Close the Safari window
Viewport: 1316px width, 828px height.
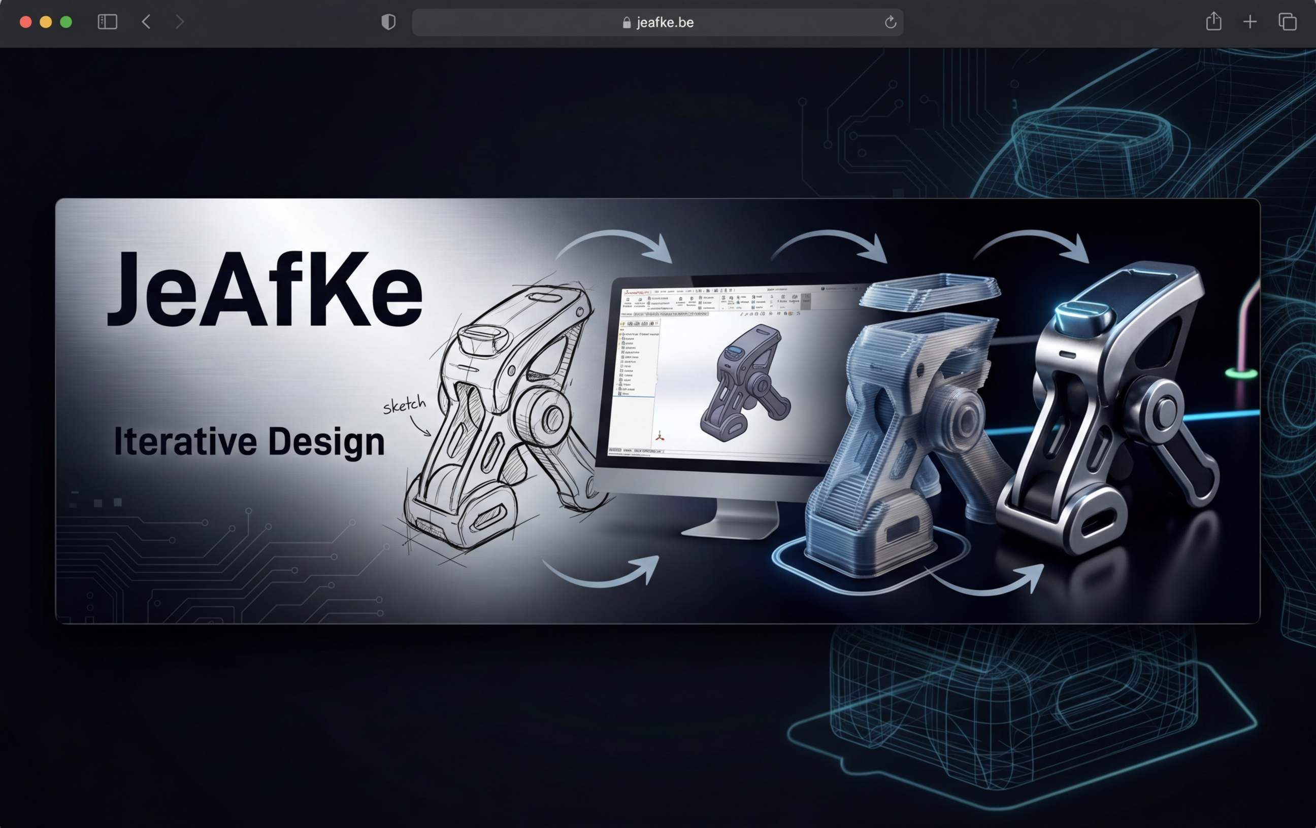(25, 22)
